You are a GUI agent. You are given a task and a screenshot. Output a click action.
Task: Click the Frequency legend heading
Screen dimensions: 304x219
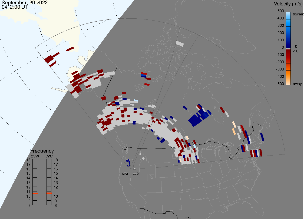[x=42, y=151]
